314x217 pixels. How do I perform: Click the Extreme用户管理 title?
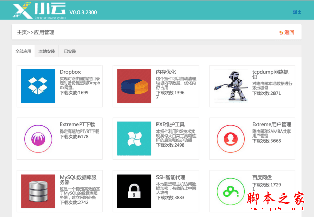272,124
